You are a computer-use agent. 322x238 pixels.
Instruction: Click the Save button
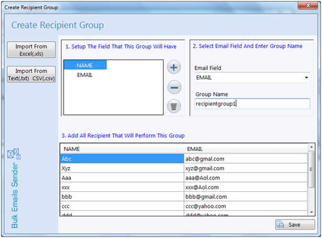(295, 224)
